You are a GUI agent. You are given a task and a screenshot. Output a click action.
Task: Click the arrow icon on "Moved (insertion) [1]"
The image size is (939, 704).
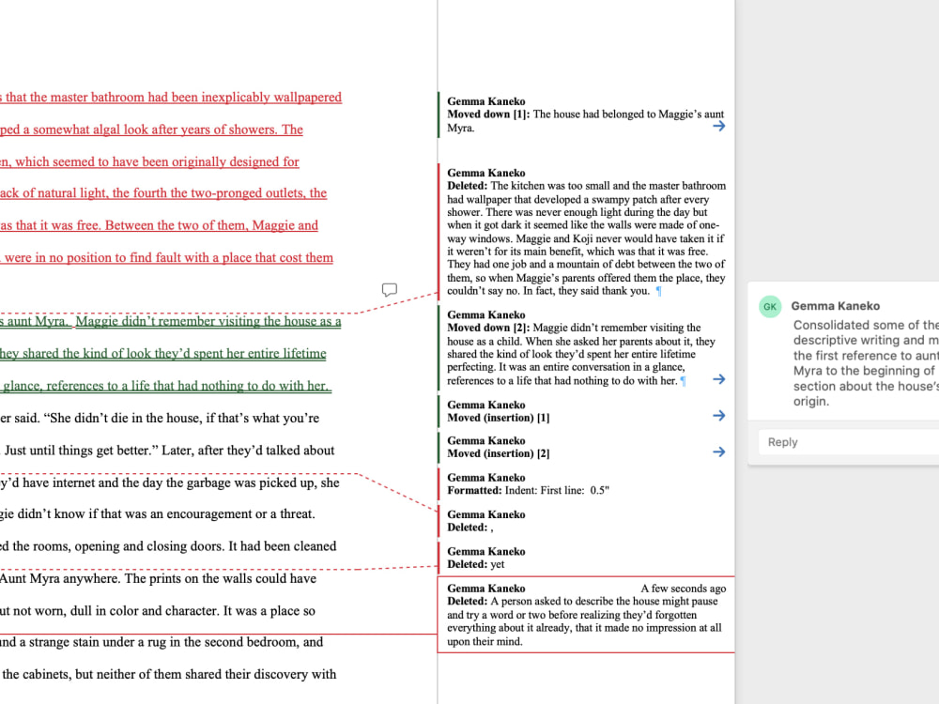[x=718, y=415]
